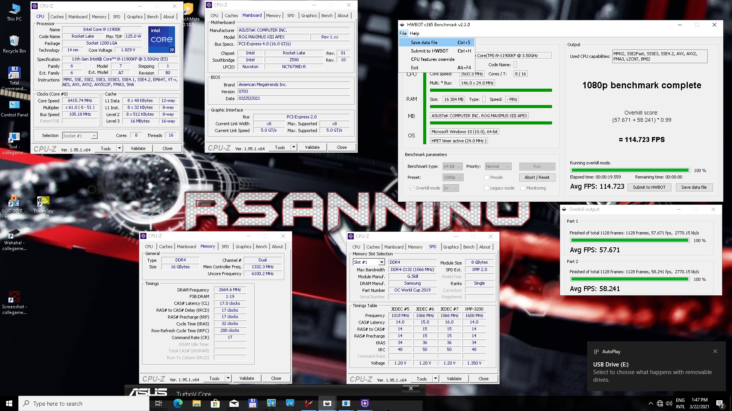This screenshot has width=732, height=411.
Task: Dismiss the AutoPlay notification
Action: 715,351
